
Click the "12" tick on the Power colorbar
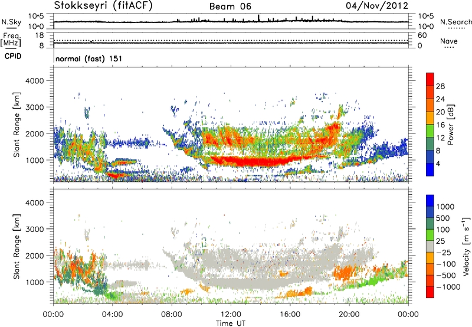coord(440,138)
